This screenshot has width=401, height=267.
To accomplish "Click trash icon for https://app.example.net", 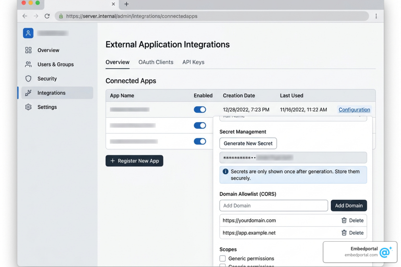I will tap(344, 233).
